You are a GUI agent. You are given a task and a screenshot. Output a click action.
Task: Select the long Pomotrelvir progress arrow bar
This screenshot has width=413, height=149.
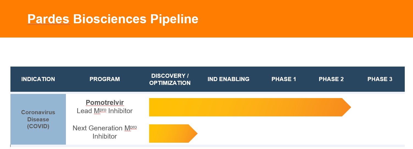point(244,107)
